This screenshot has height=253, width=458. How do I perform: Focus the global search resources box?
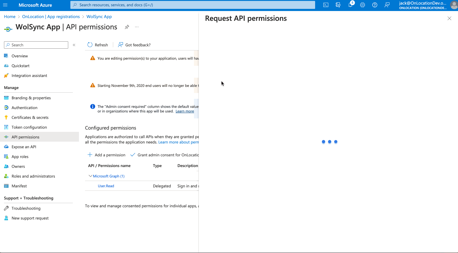coord(193,5)
